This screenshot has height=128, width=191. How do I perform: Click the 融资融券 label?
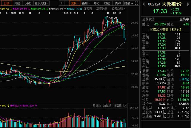[x=102, y=9]
